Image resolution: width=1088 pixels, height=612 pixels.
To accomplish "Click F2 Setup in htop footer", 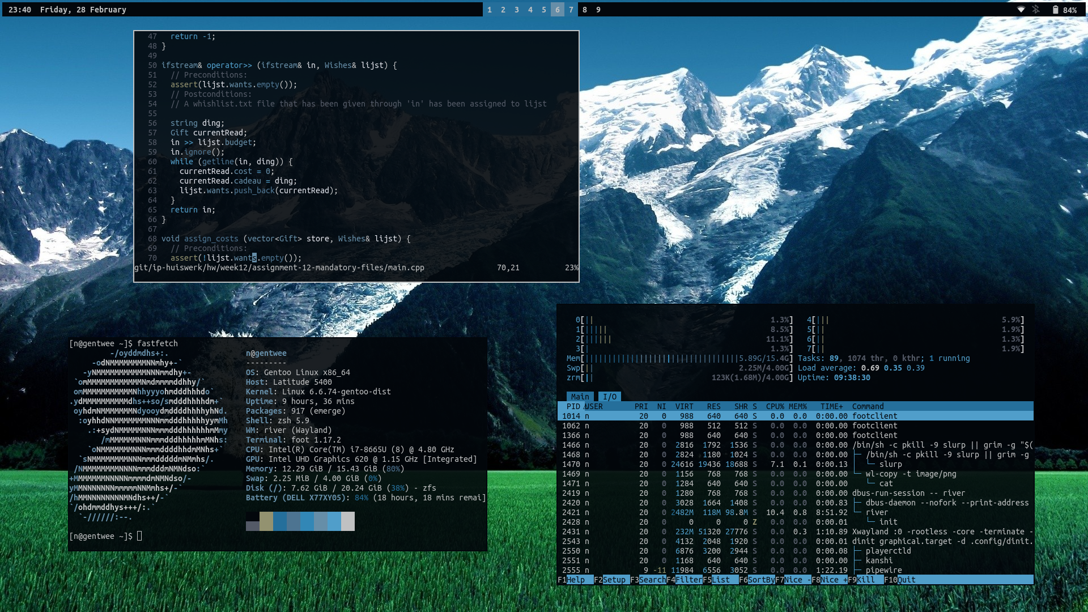I will [x=612, y=580].
